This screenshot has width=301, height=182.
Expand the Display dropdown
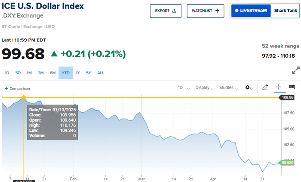pyautogui.click(x=204, y=87)
